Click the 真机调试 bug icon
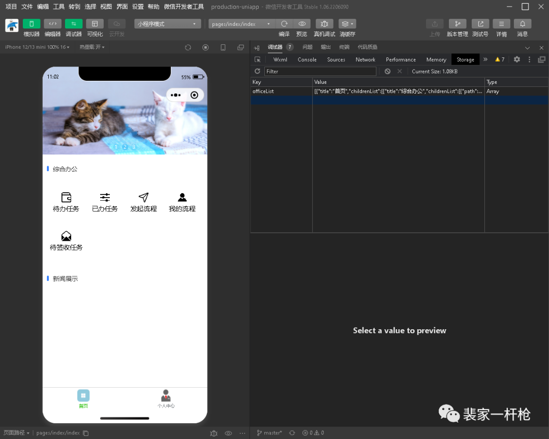This screenshot has height=439, width=549. tap(324, 24)
